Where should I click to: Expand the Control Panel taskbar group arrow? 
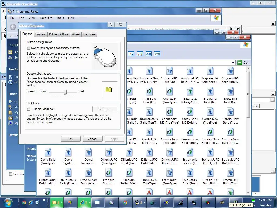[x=144, y=203]
